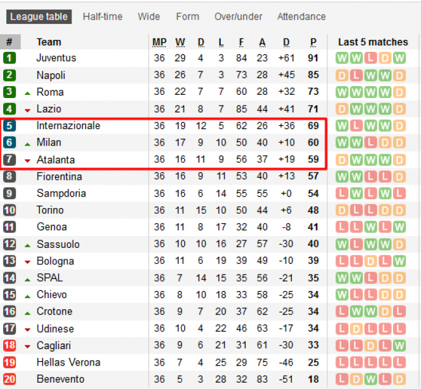Click the Wide table view tab

pyautogui.click(x=149, y=16)
